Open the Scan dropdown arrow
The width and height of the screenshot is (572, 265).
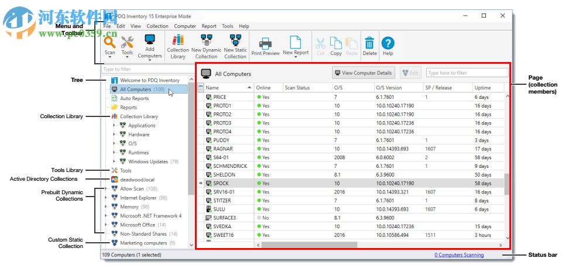pos(110,58)
